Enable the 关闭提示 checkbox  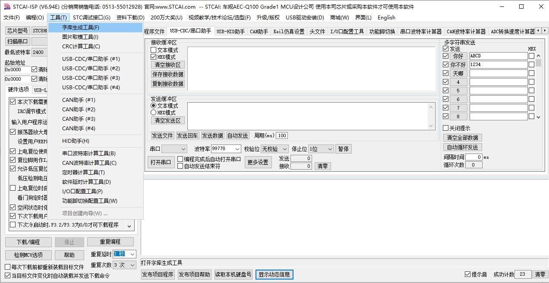coord(446,128)
